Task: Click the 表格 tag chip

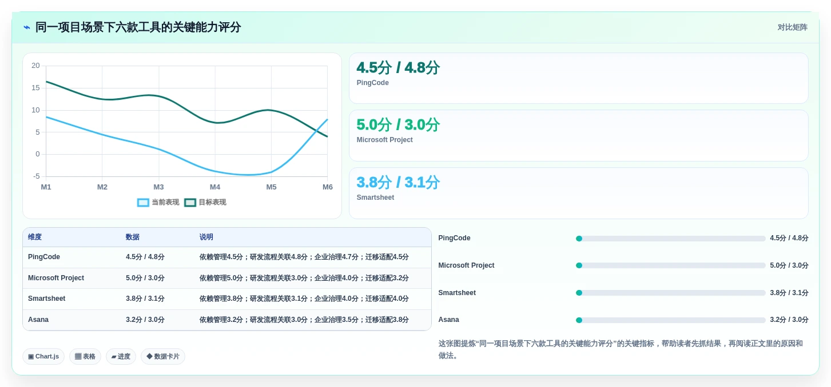Action: (x=85, y=357)
